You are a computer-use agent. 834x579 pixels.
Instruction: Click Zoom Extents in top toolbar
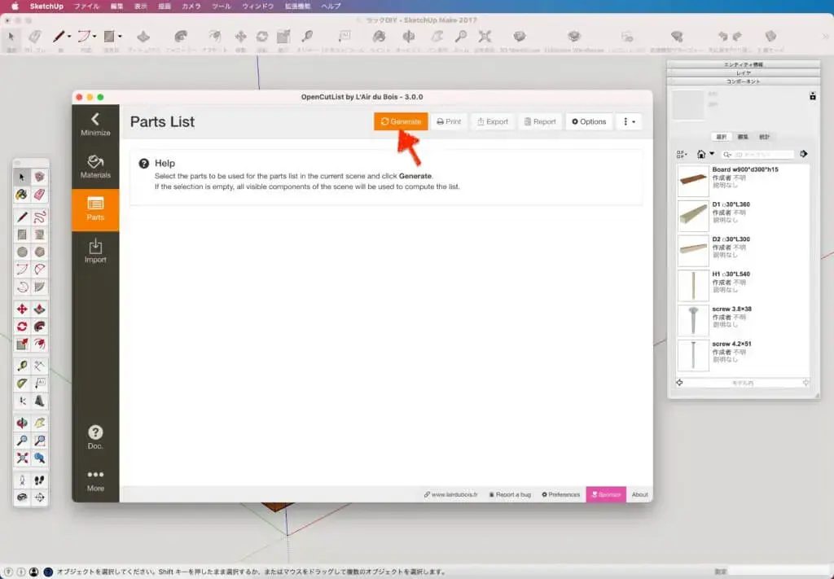[485, 37]
